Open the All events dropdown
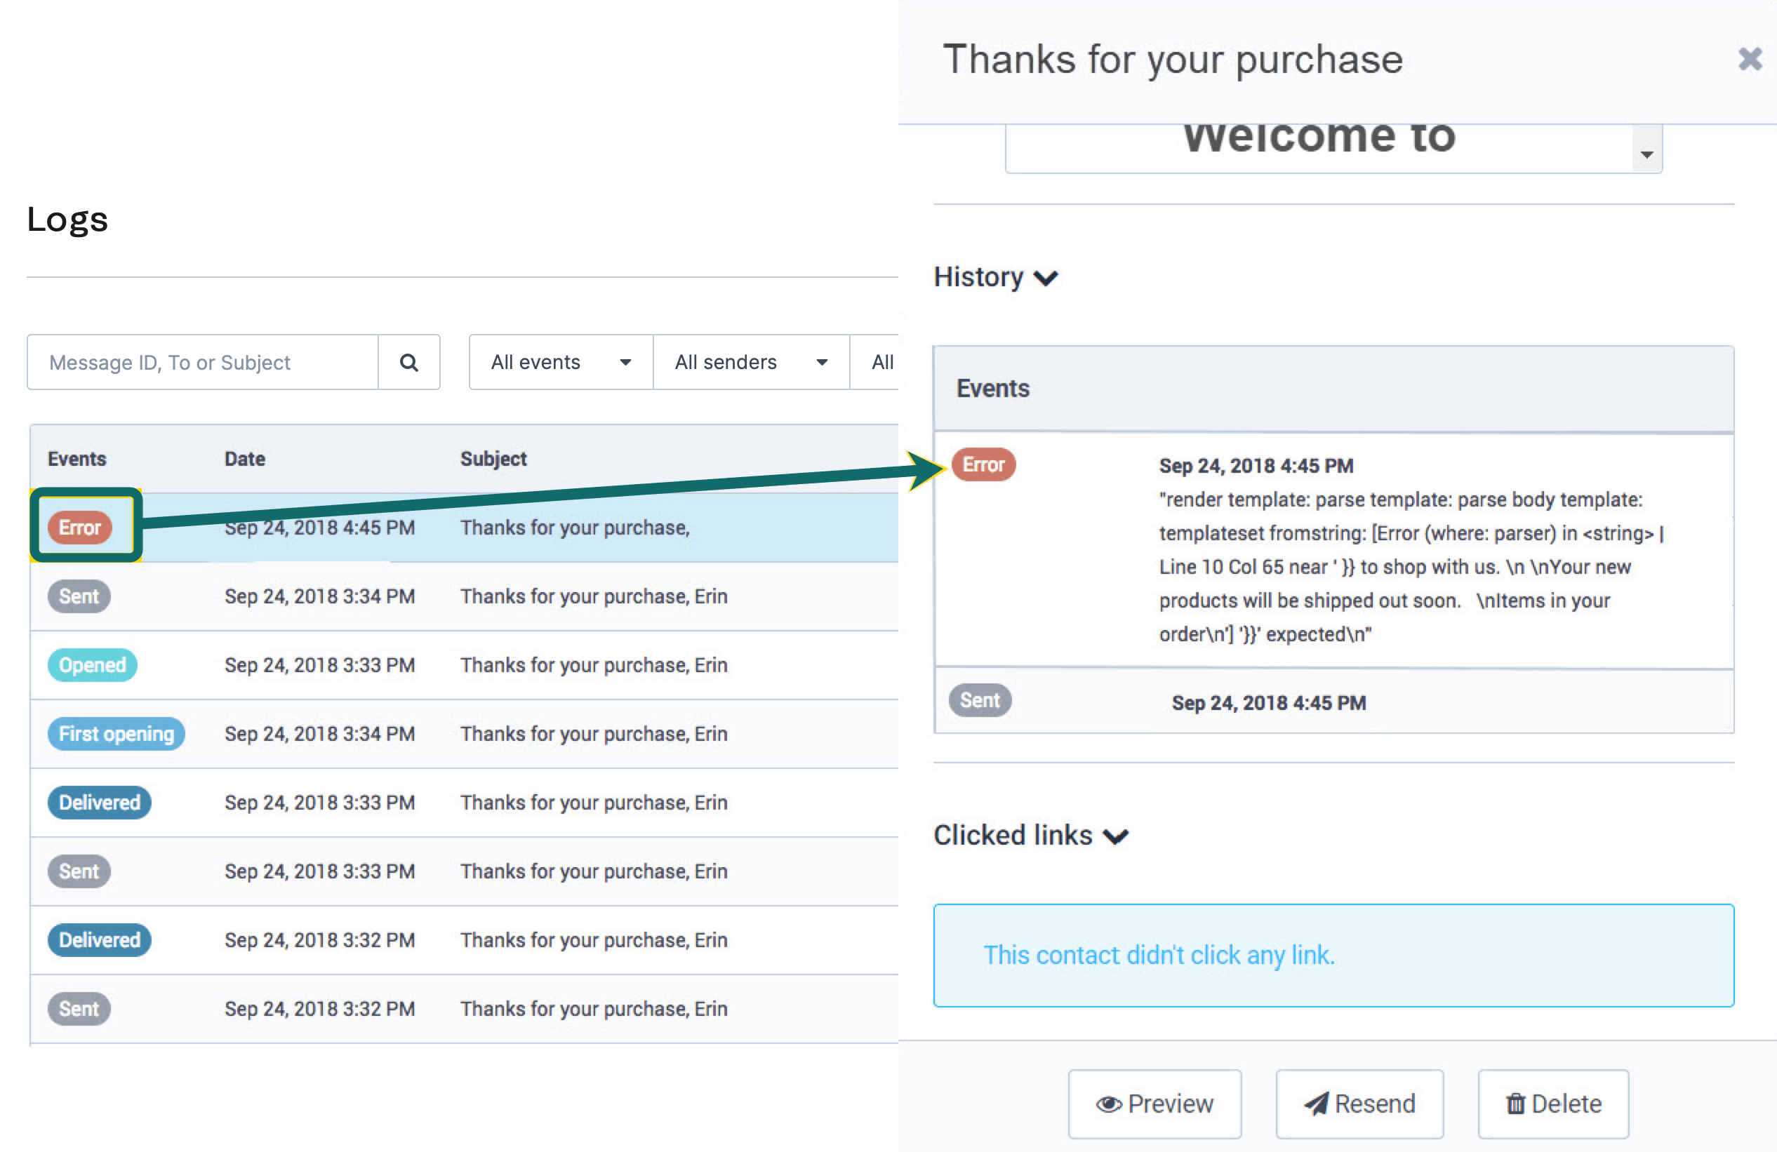Viewport: 1777px width, 1152px height. [x=561, y=362]
